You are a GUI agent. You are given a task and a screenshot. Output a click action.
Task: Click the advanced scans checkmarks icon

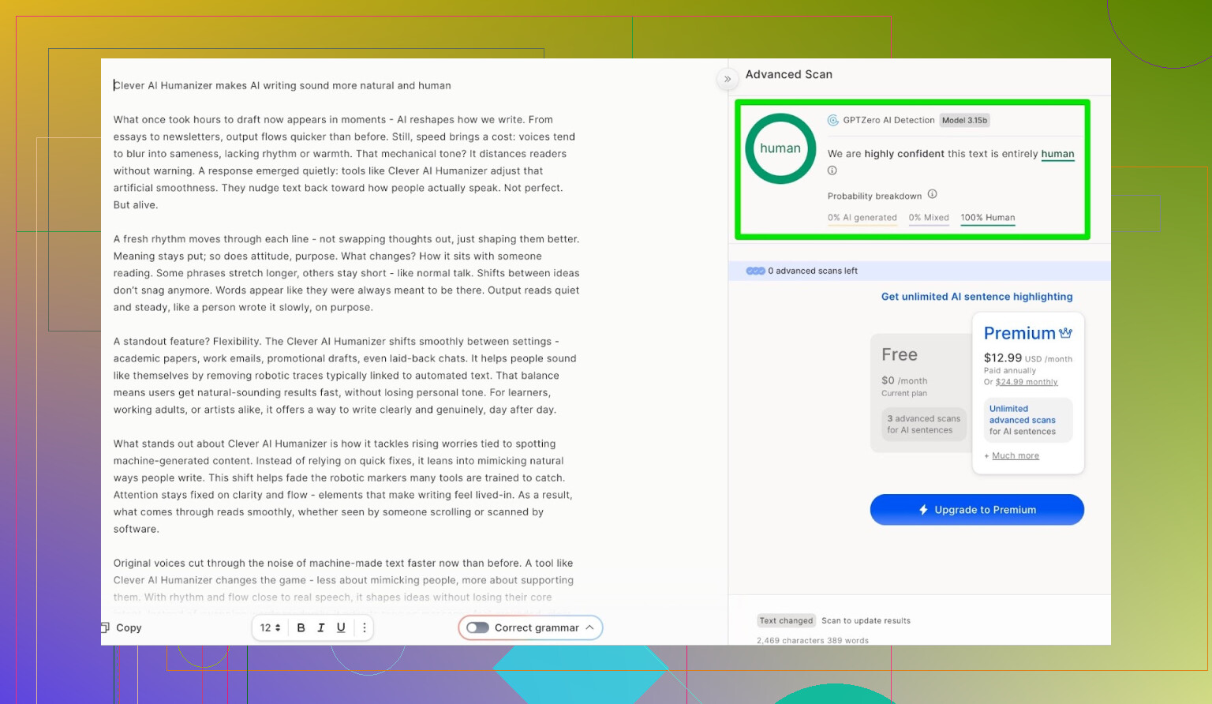pyautogui.click(x=755, y=271)
